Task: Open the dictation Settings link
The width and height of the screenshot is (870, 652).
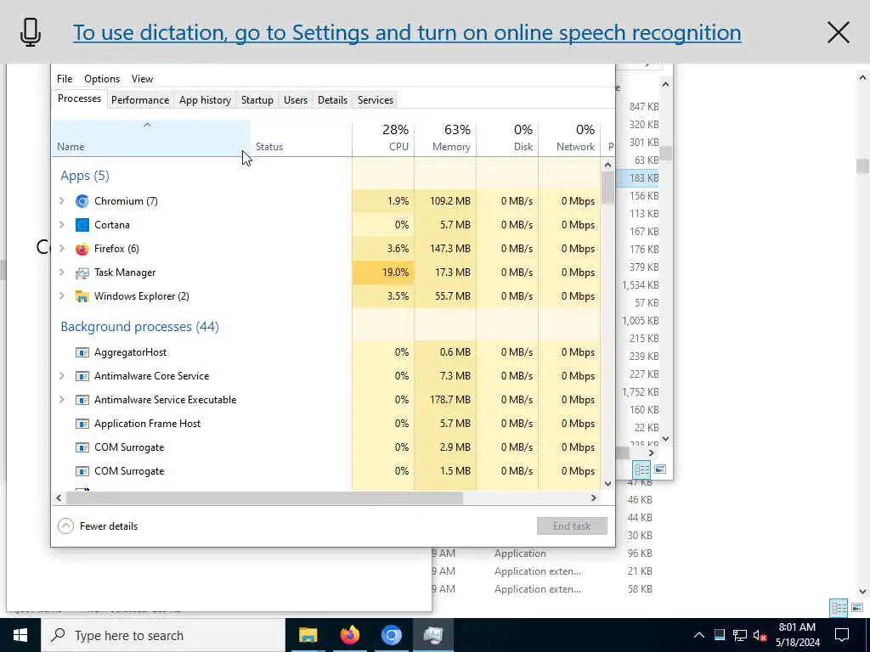Action: 407,33
